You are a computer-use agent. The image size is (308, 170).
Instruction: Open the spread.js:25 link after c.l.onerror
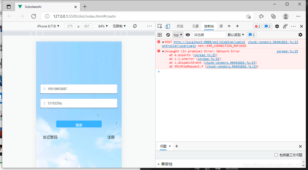click(208, 59)
